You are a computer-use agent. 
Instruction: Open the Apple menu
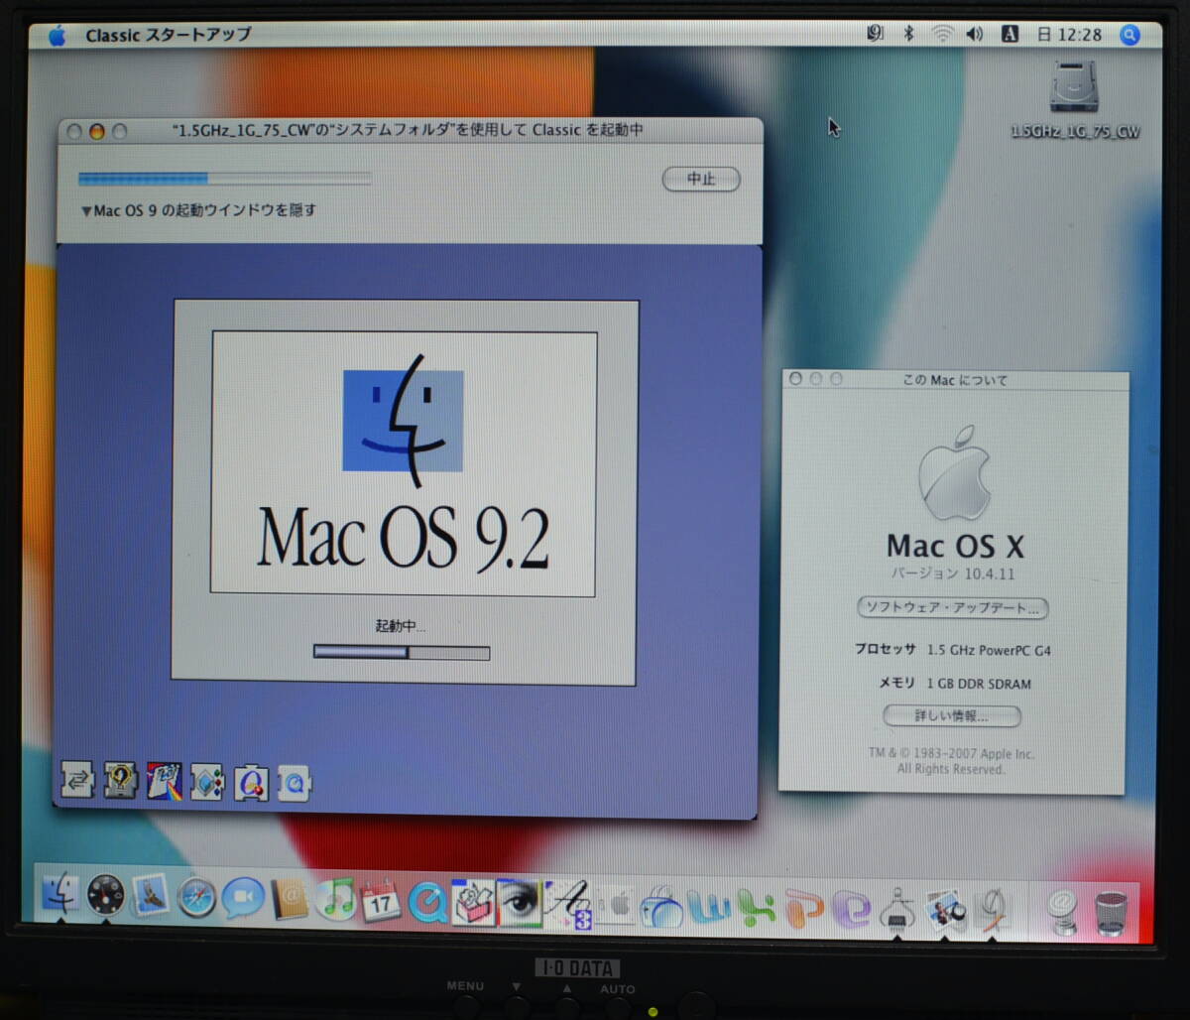57,36
